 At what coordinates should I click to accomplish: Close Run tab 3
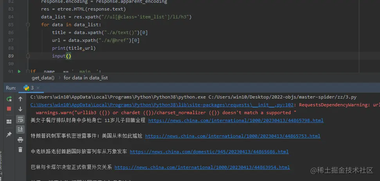(38, 88)
